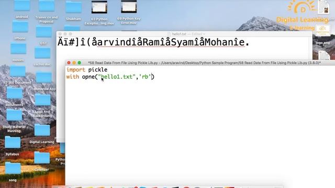The height and width of the screenshot is (188, 335).
Task: Click the 'rb' mode string in code
Action: coord(145,77)
